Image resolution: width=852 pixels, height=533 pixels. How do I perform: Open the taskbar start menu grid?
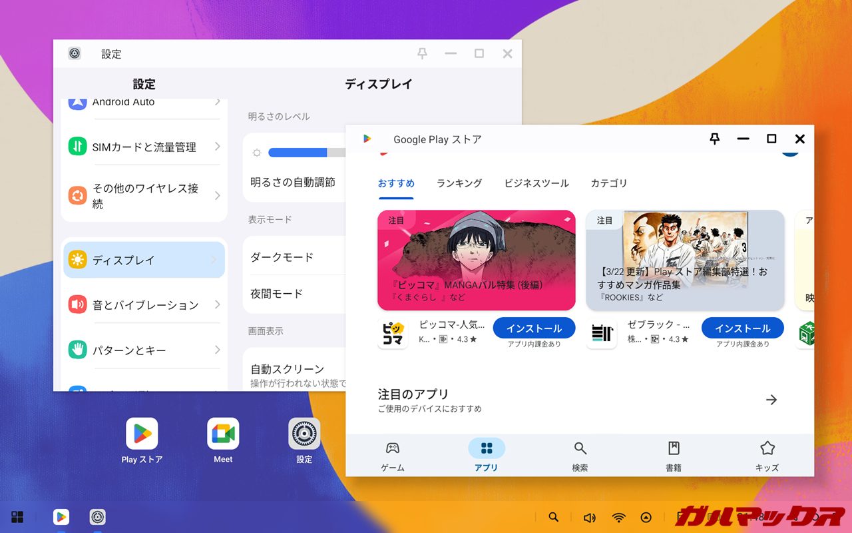point(18,517)
